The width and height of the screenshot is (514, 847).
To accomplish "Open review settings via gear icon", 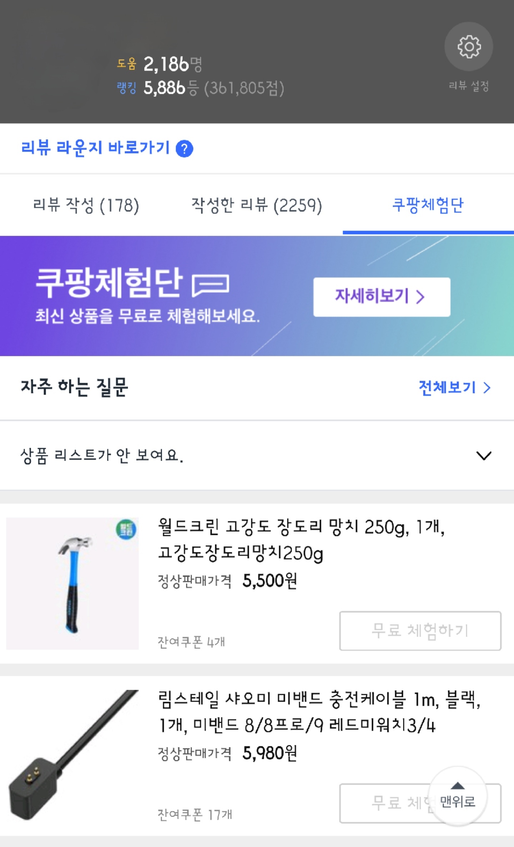I will [469, 46].
